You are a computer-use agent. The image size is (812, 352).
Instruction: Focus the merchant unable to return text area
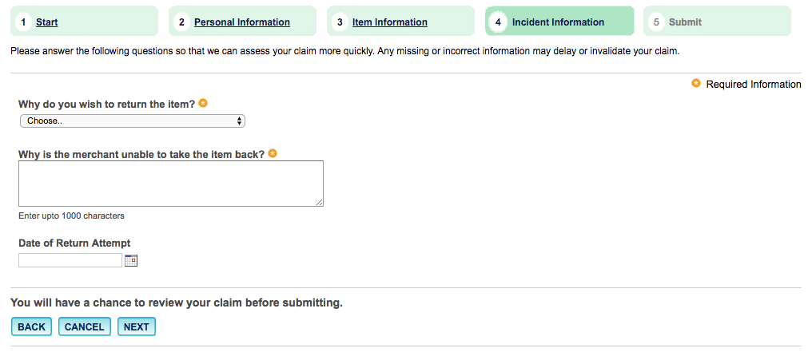click(170, 184)
